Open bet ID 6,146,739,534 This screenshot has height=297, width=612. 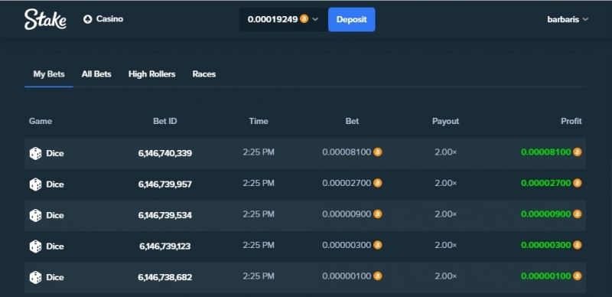click(165, 215)
